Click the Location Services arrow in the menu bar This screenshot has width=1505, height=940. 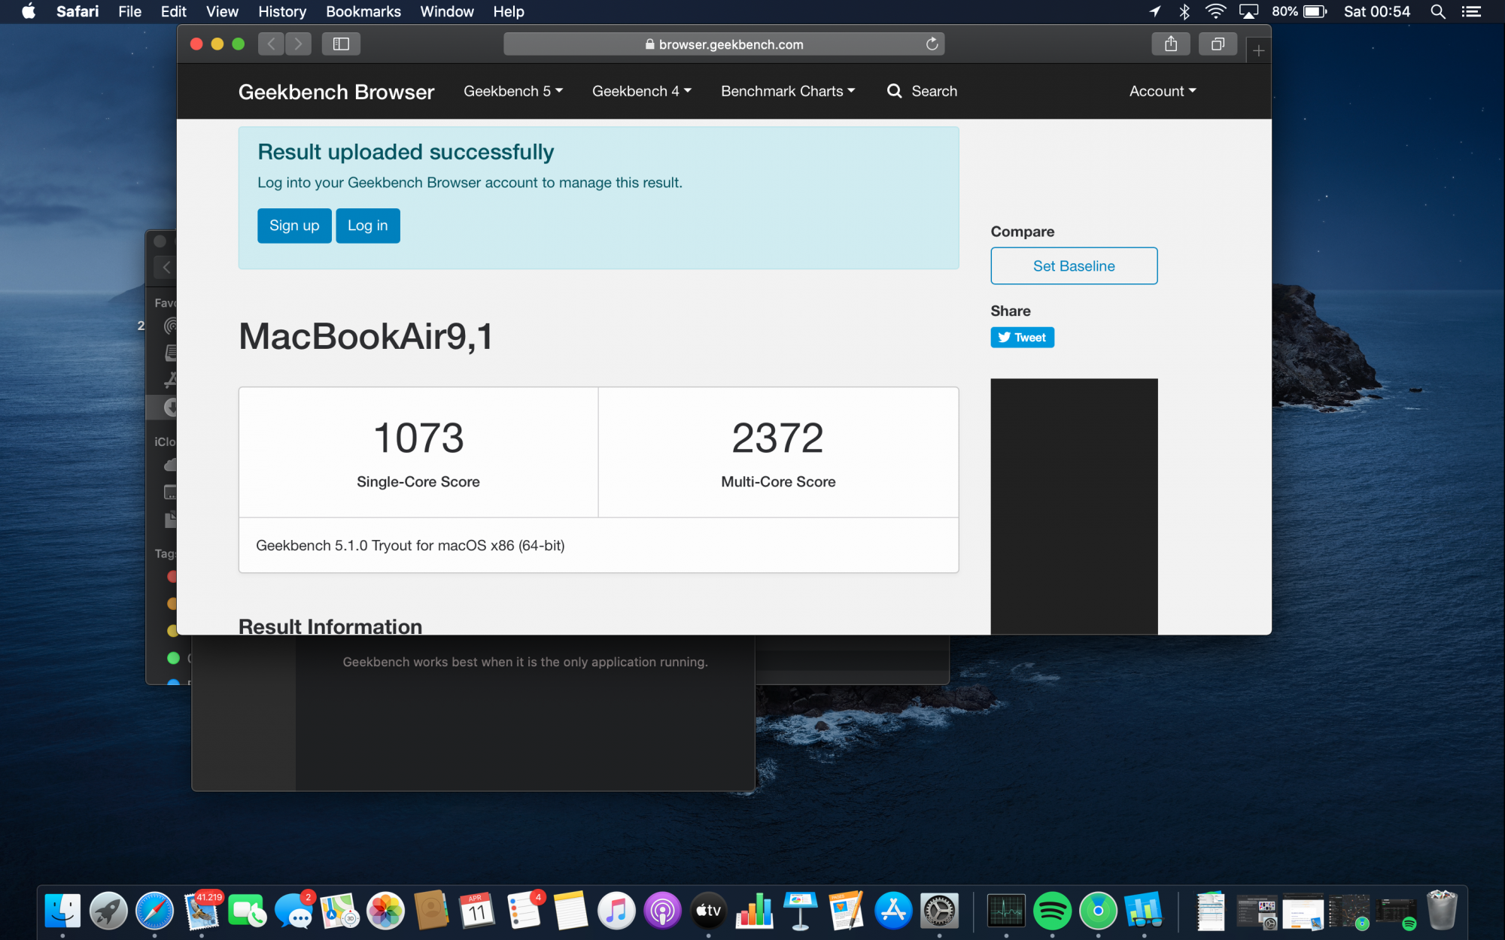[1155, 11]
